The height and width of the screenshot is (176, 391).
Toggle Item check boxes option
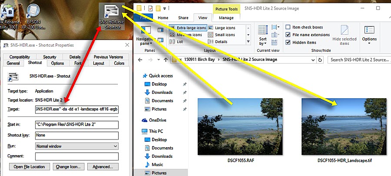(304, 27)
